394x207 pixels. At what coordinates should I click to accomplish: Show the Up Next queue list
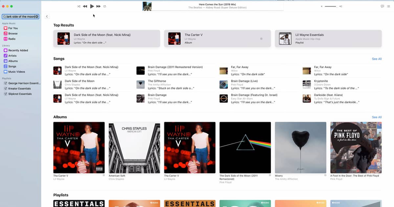(x=389, y=6)
